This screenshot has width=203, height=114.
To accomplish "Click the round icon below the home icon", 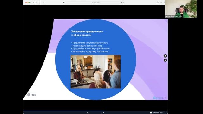I will (x=165, y=60).
